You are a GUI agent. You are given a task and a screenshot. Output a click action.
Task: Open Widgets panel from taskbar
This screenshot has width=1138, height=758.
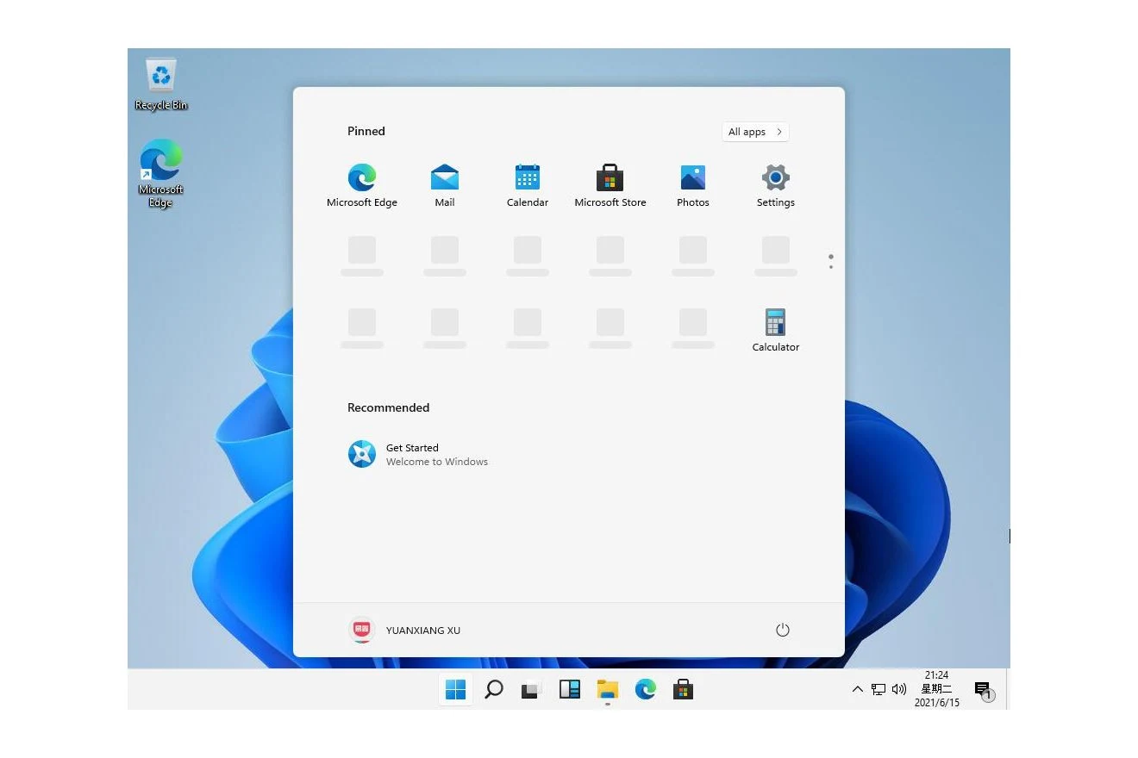(x=569, y=690)
